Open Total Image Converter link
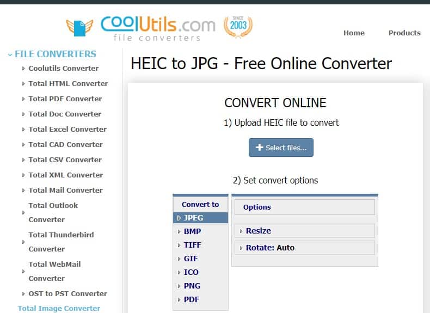Image resolution: width=430 pixels, height=313 pixels. (59, 309)
